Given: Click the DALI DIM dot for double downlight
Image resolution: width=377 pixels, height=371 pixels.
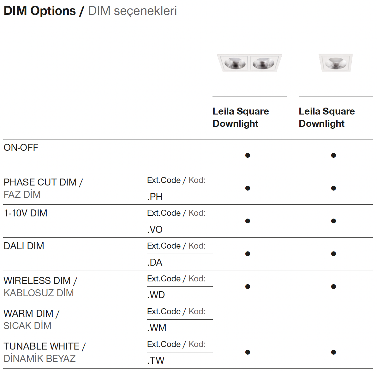Looking at the screenshot, I should tap(248, 254).
